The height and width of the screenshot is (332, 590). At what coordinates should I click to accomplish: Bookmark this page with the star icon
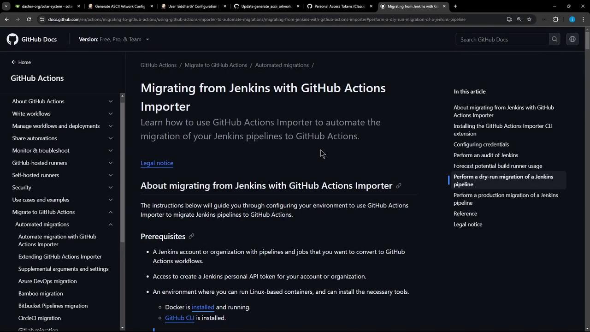[529, 19]
